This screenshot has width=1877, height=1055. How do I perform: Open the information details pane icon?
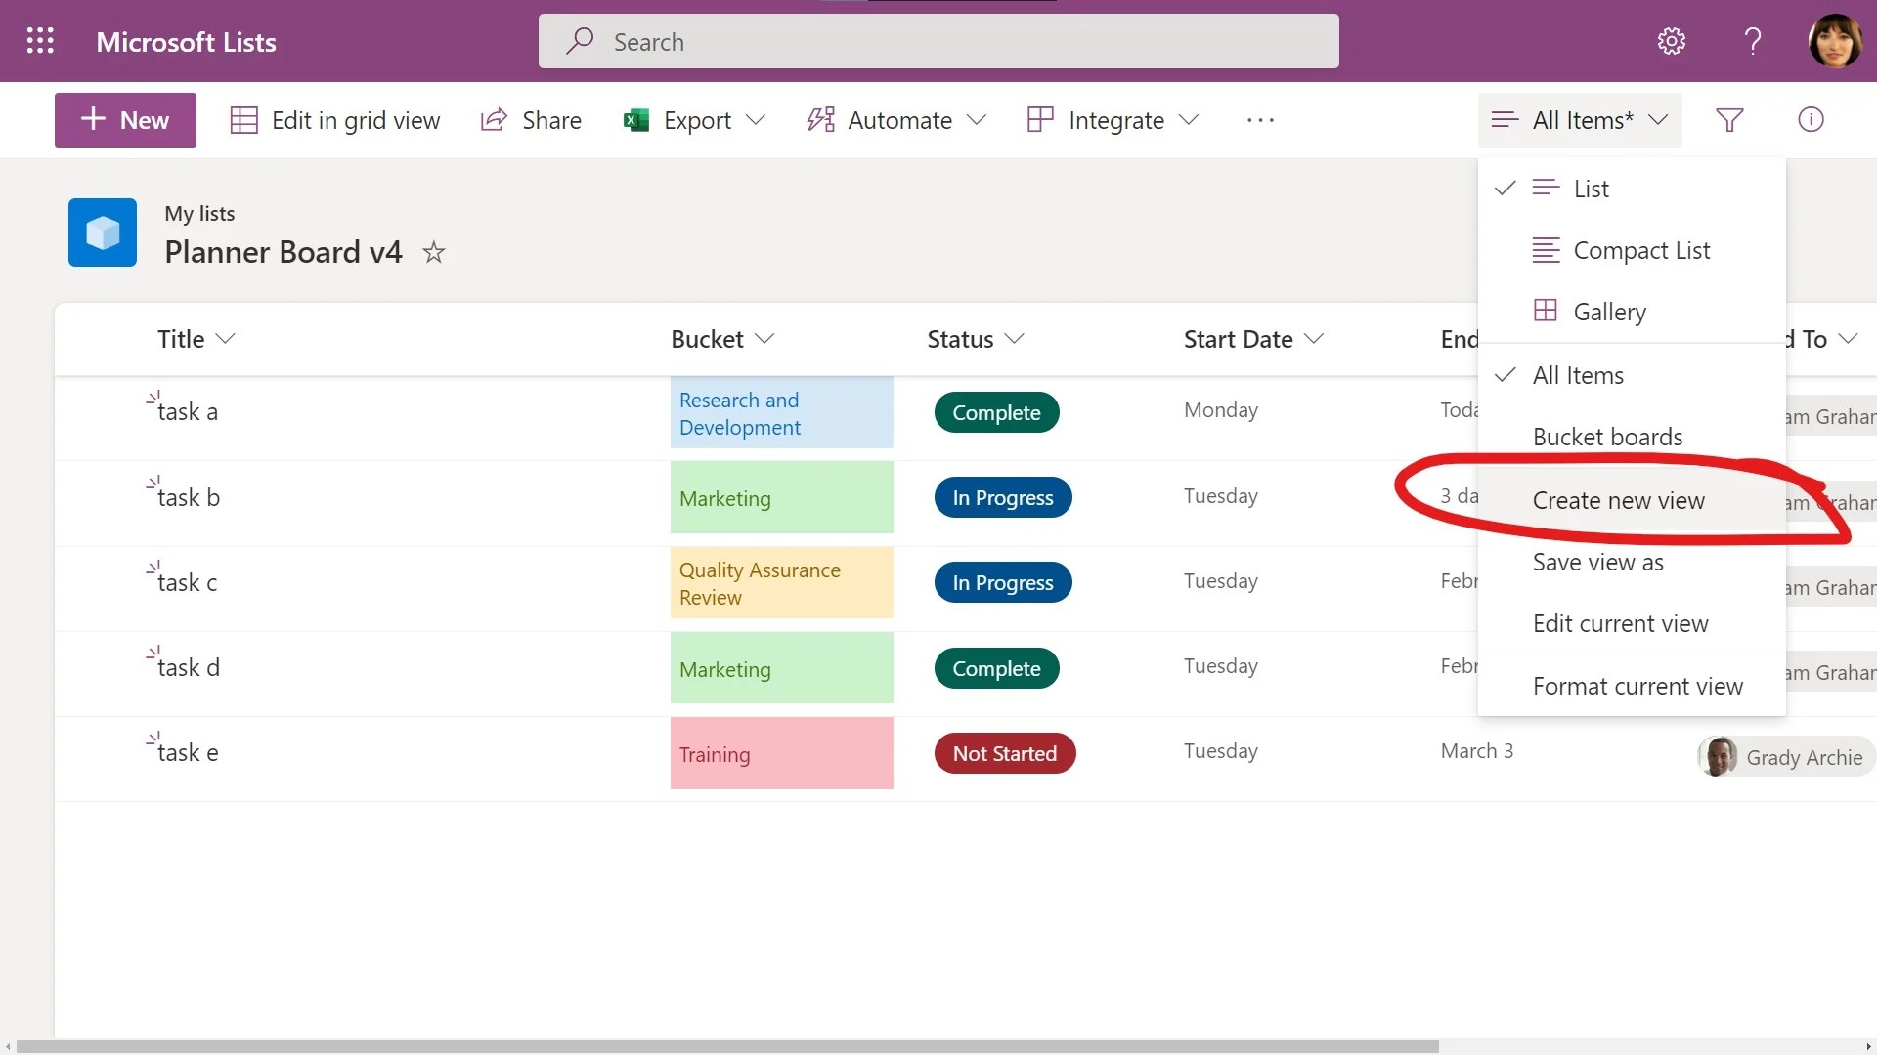(x=1811, y=120)
